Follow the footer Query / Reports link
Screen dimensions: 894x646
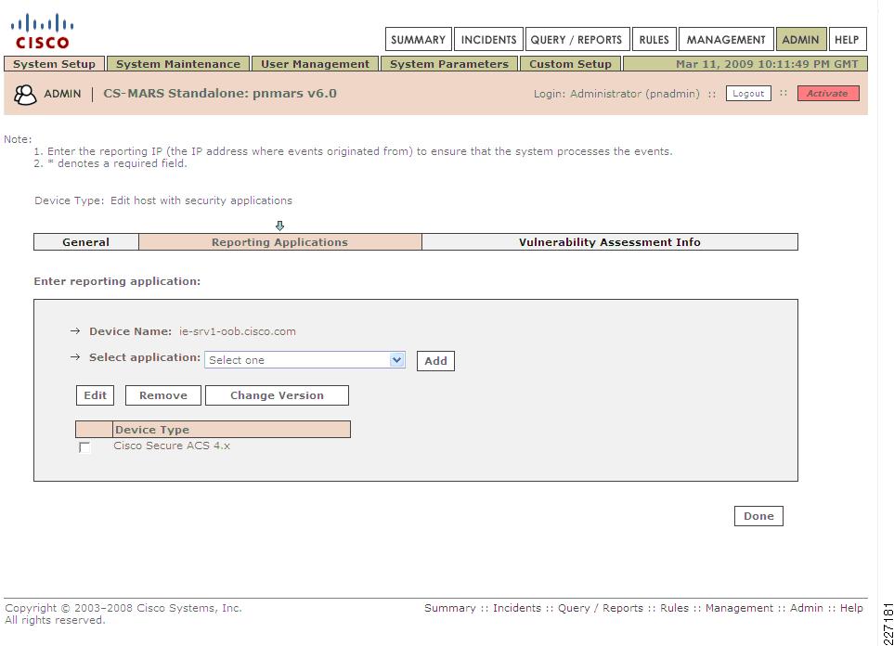(x=601, y=608)
